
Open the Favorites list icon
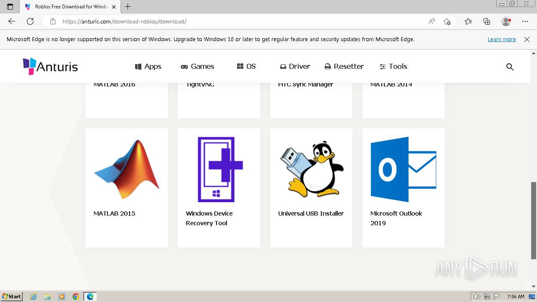[x=468, y=21]
